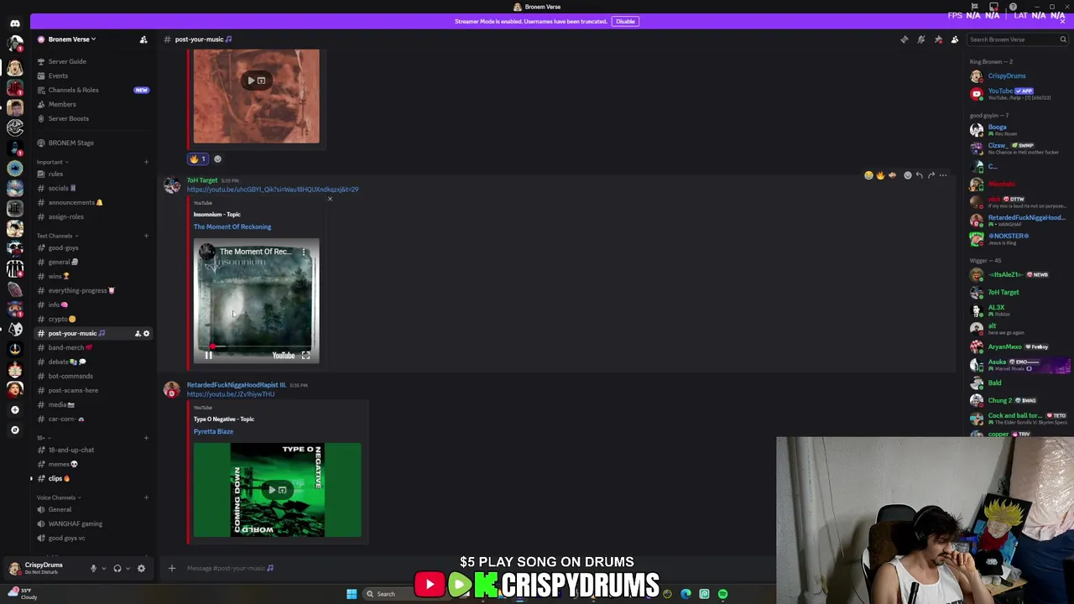Viewport: 1074px width, 604px height.
Task: Click the Search Bronem Verse field
Action: pyautogui.click(x=1017, y=39)
